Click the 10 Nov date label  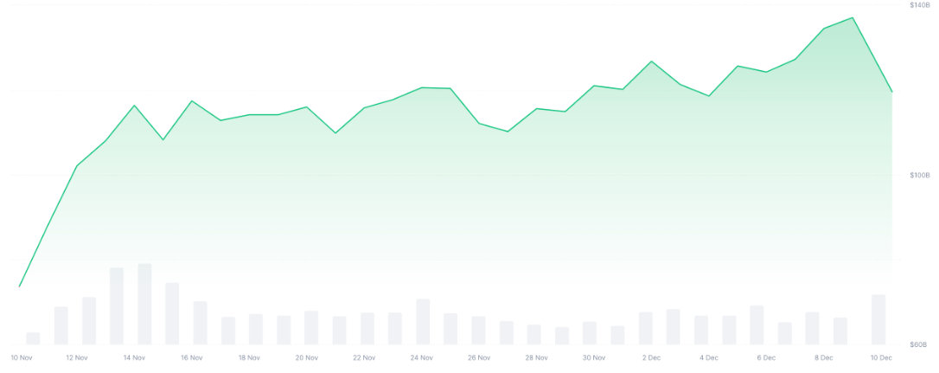(x=21, y=357)
